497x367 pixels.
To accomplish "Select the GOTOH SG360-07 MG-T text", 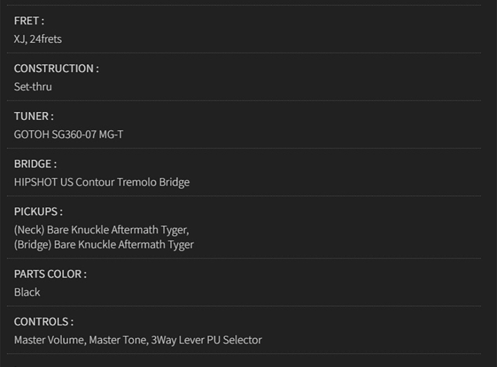I will (69, 134).
